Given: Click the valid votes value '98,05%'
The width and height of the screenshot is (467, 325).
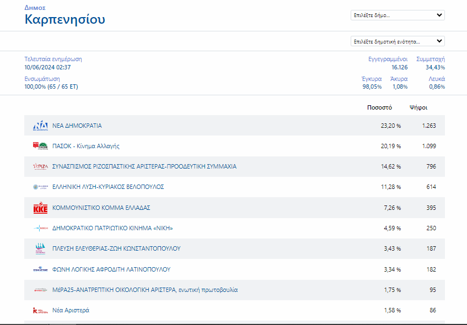Looking at the screenshot, I should pos(372,87).
